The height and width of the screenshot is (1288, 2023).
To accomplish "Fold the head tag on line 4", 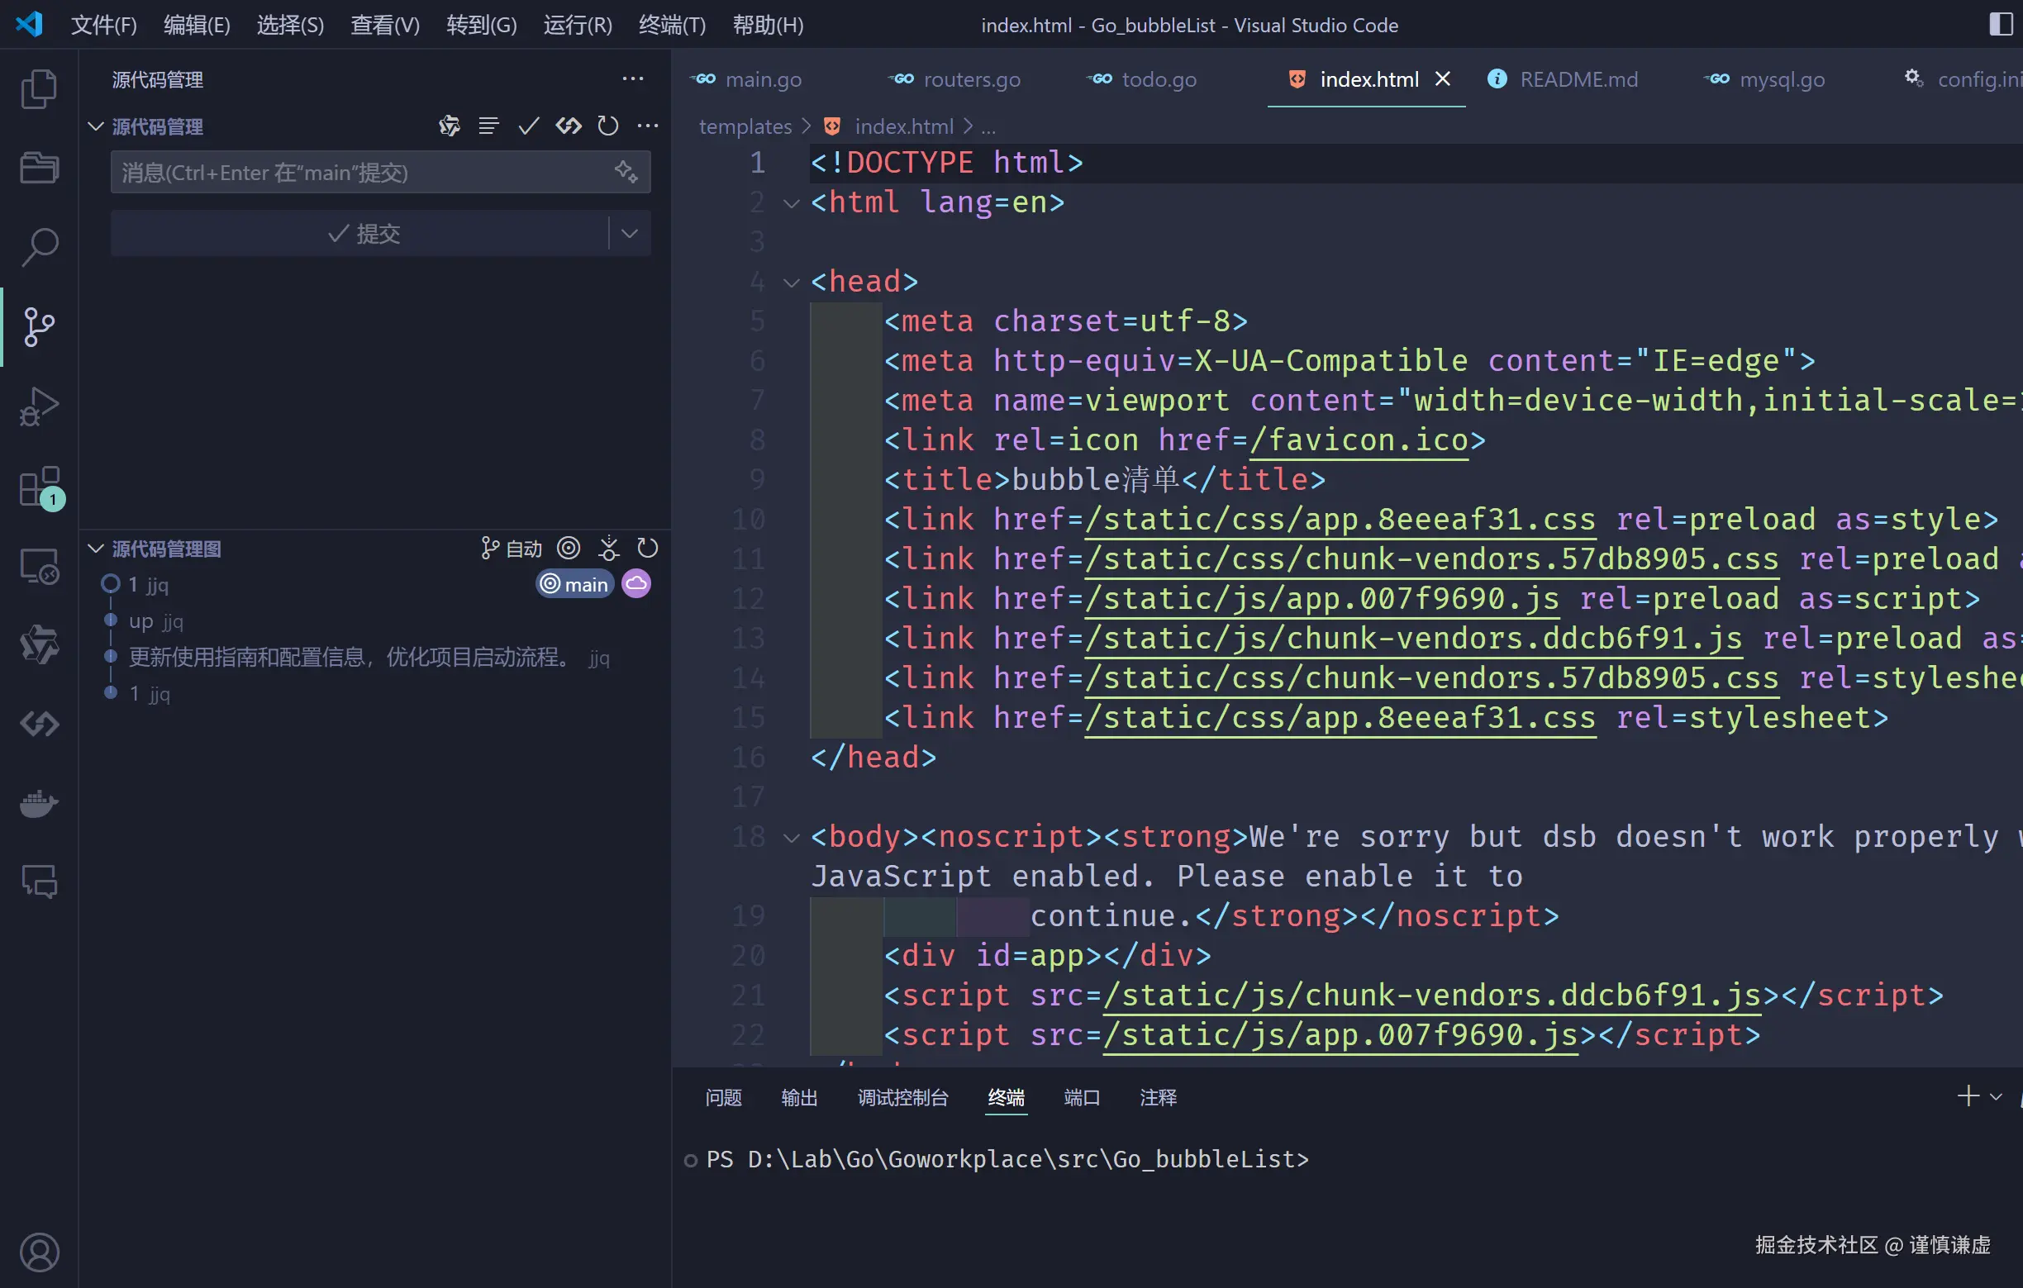I will click(x=791, y=282).
